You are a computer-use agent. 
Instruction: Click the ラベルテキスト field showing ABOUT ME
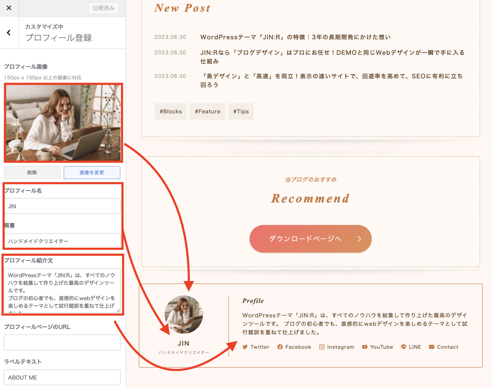[x=62, y=377]
